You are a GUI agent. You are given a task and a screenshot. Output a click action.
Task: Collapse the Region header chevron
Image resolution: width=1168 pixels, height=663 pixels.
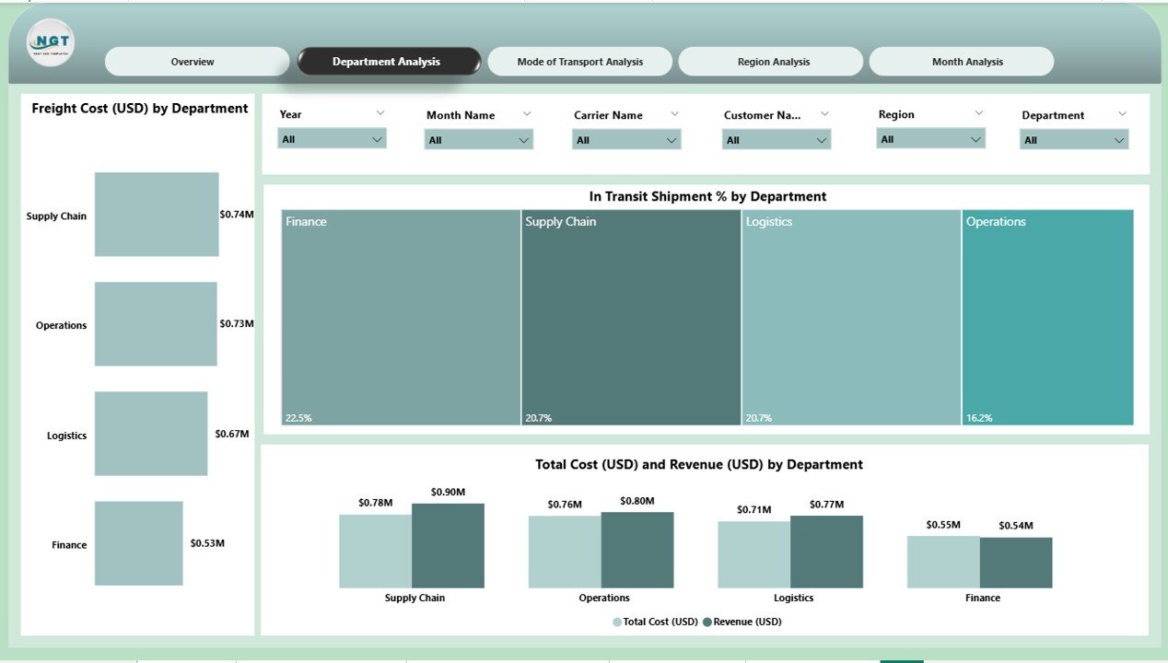tap(976, 112)
